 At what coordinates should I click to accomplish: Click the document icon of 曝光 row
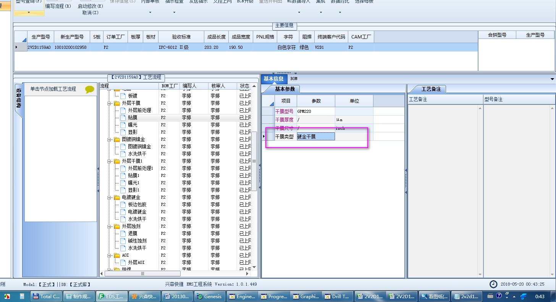coord(123,125)
